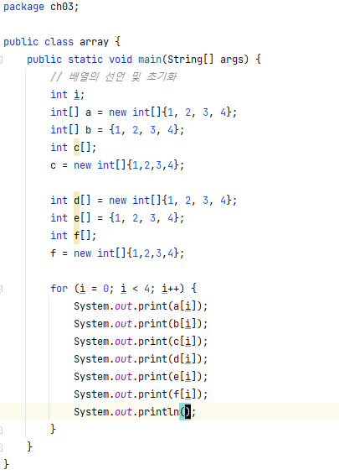The width and height of the screenshot is (339, 475).
Task: Click the 'int[] b = {1, 2, 3, 4};' line
Action: [x=117, y=129]
